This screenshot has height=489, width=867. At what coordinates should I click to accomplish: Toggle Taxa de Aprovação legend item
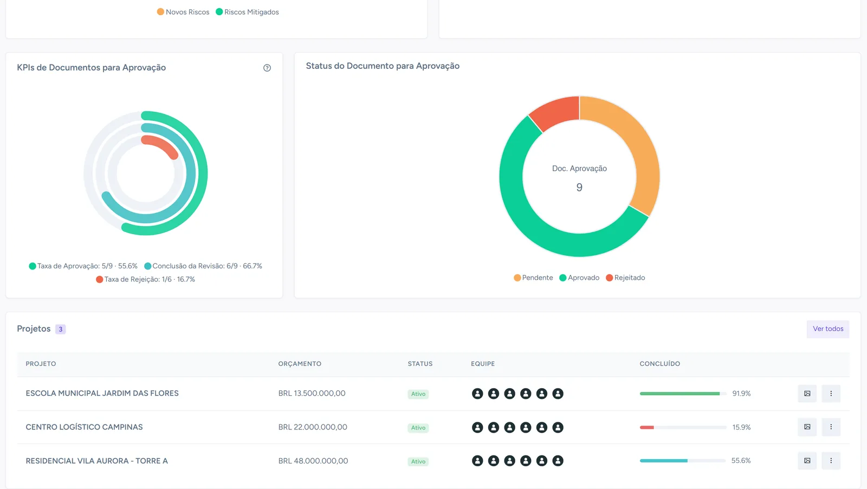[83, 266]
